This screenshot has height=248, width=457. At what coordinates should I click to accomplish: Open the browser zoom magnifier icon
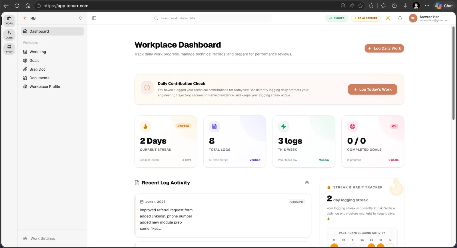(343, 6)
